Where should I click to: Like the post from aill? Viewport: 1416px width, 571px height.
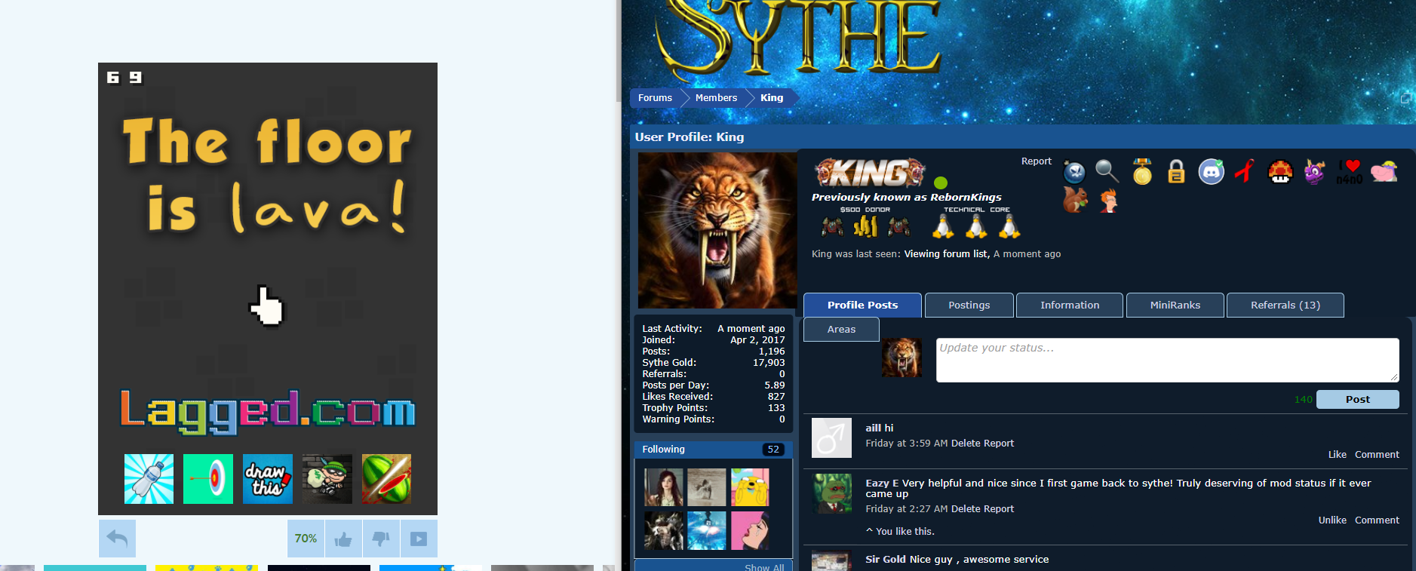tap(1337, 455)
